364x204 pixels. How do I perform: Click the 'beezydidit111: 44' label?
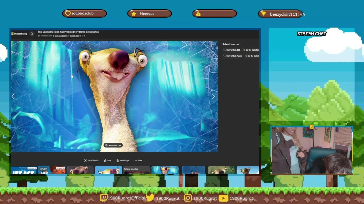pos(287,14)
